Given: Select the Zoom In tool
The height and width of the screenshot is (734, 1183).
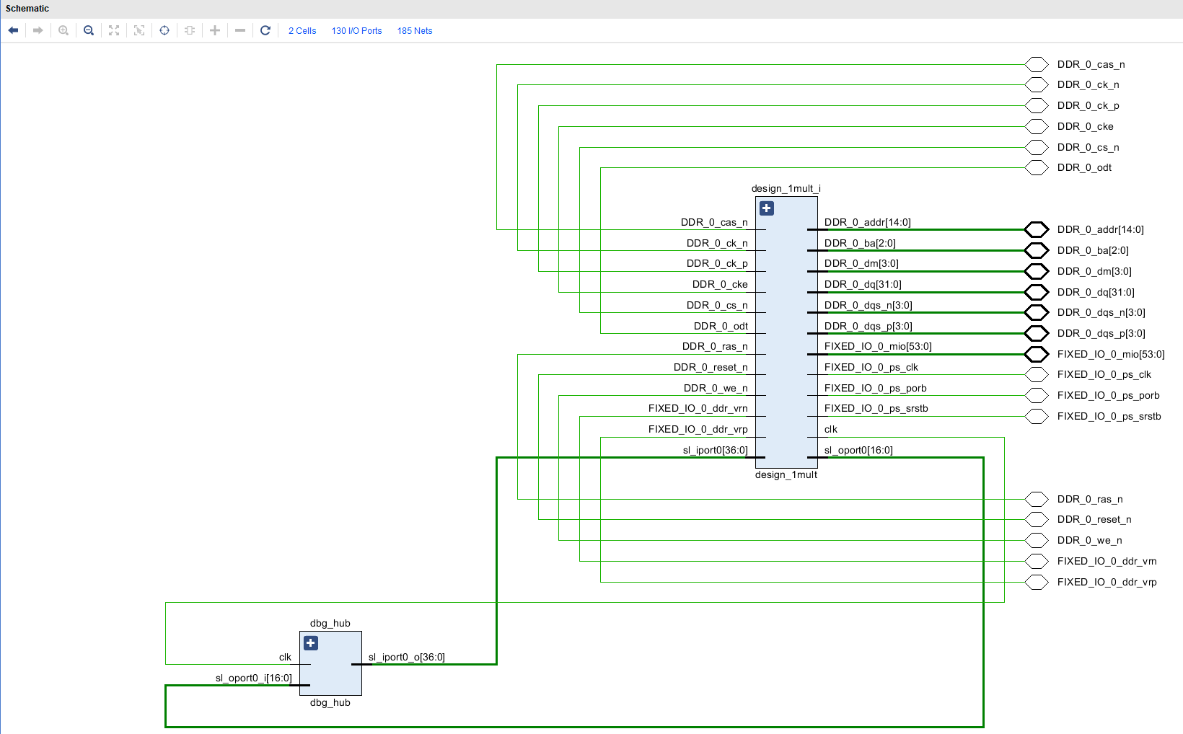Looking at the screenshot, I should 63,30.
